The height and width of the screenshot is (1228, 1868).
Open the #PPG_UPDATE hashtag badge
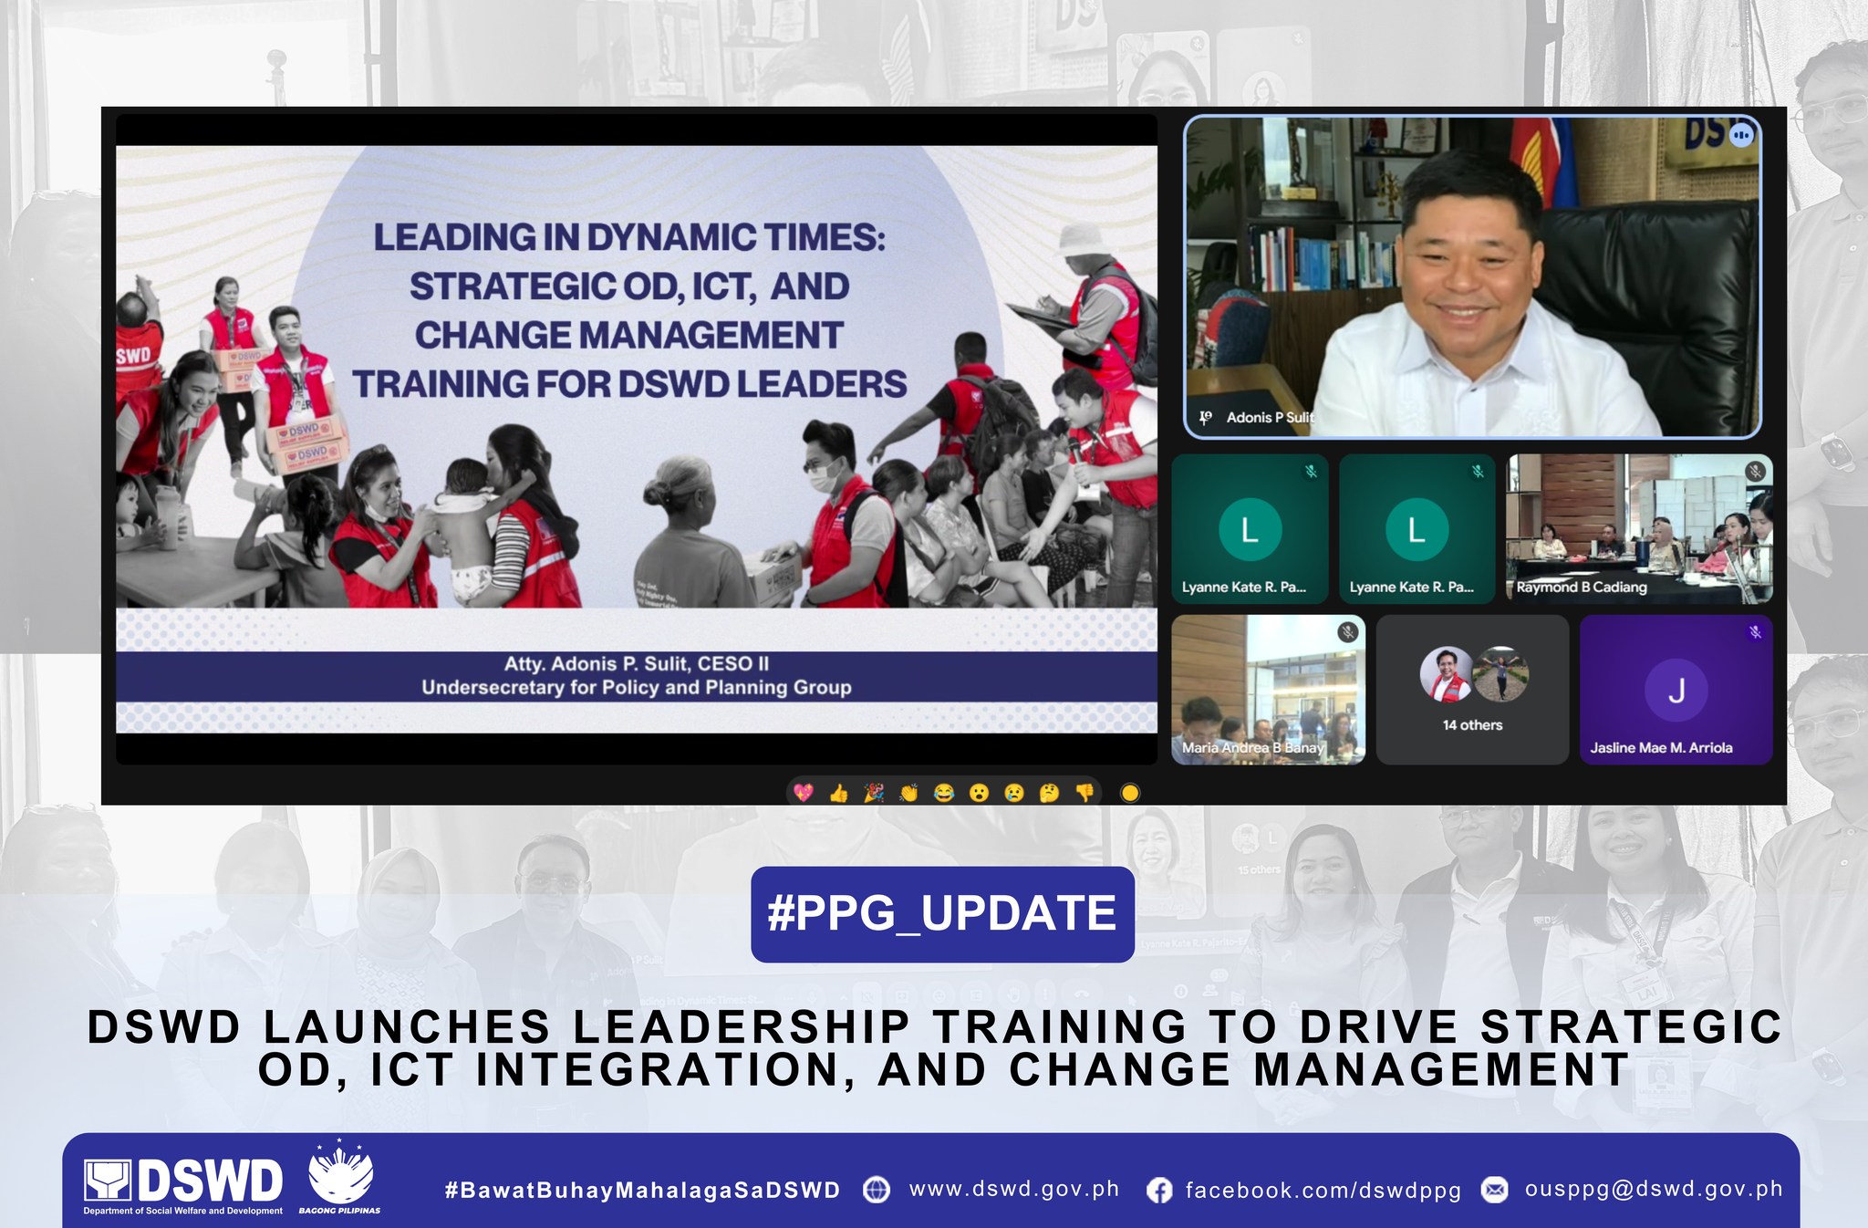tap(942, 913)
